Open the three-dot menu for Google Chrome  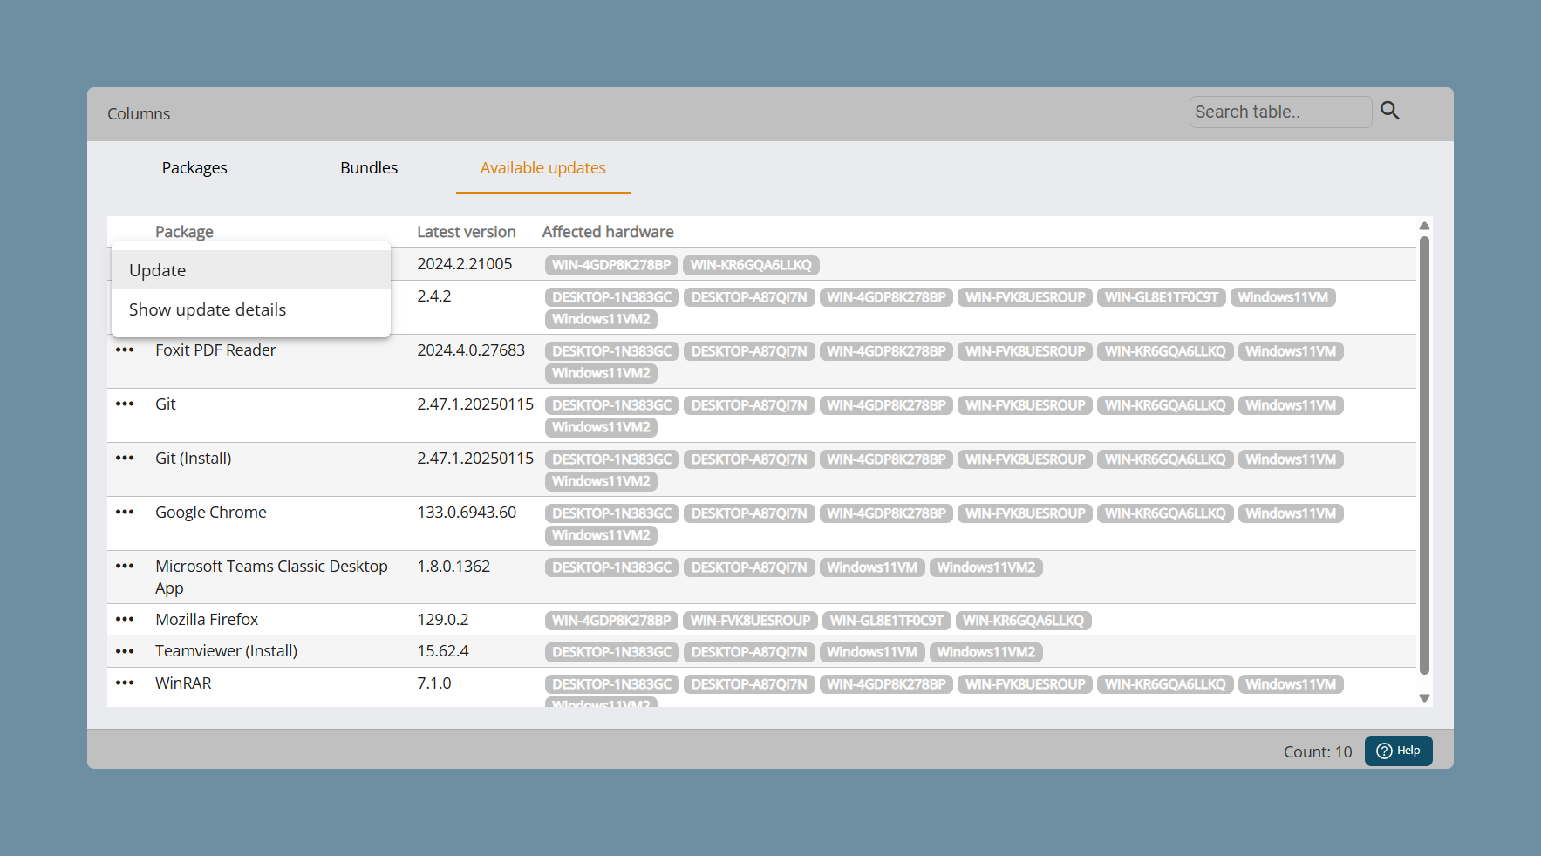pyautogui.click(x=125, y=513)
